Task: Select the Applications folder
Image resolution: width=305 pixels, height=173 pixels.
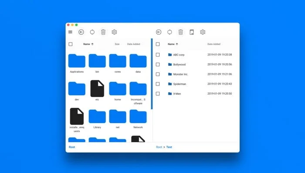Action: point(77,61)
